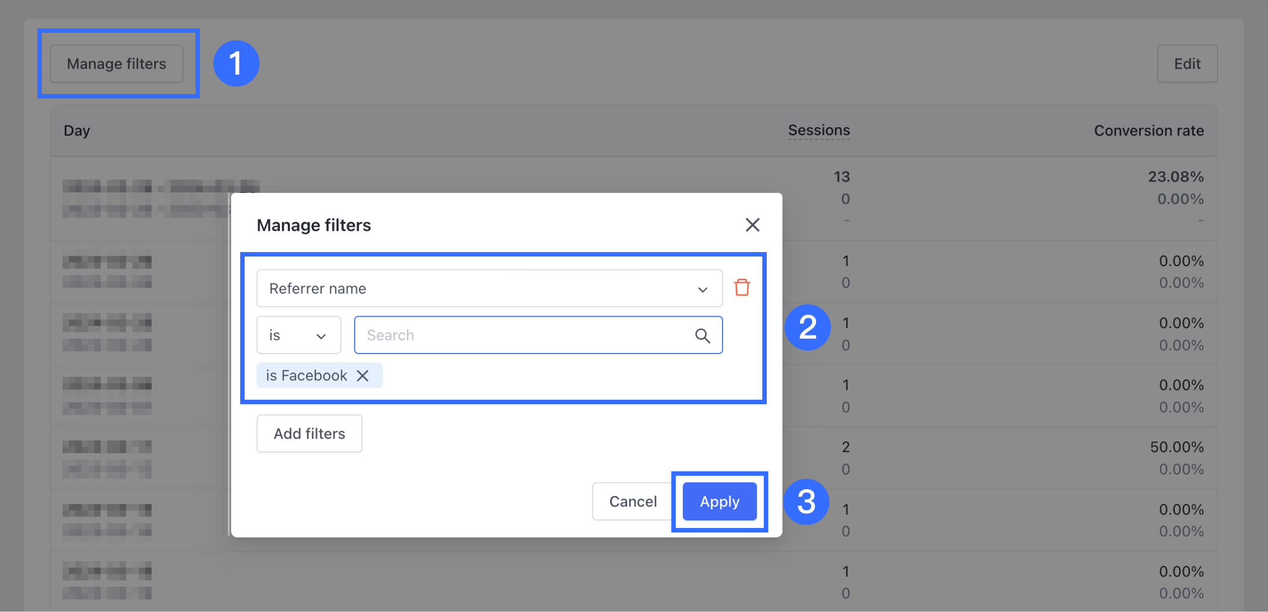This screenshot has height=612, width=1268.
Task: Focus the Search input field
Action: click(527, 336)
